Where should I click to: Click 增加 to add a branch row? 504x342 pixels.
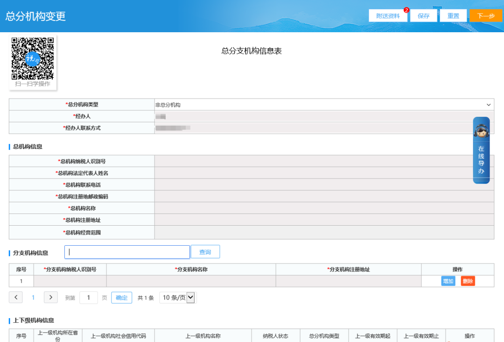[x=448, y=281]
